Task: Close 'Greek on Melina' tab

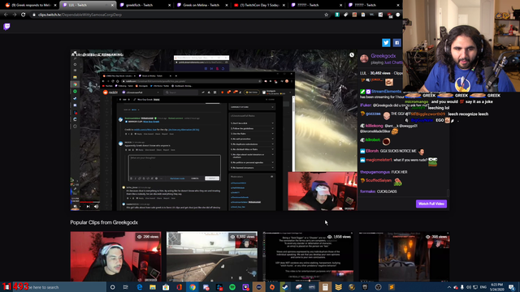Action: click(227, 5)
